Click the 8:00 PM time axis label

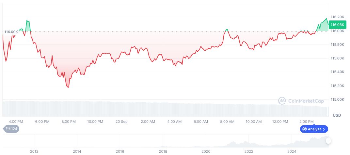coord(69,122)
